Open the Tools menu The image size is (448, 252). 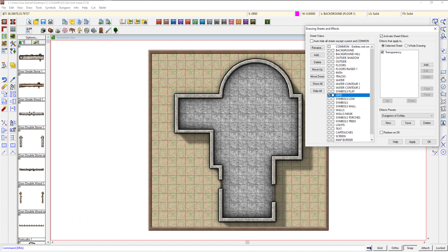point(39,8)
